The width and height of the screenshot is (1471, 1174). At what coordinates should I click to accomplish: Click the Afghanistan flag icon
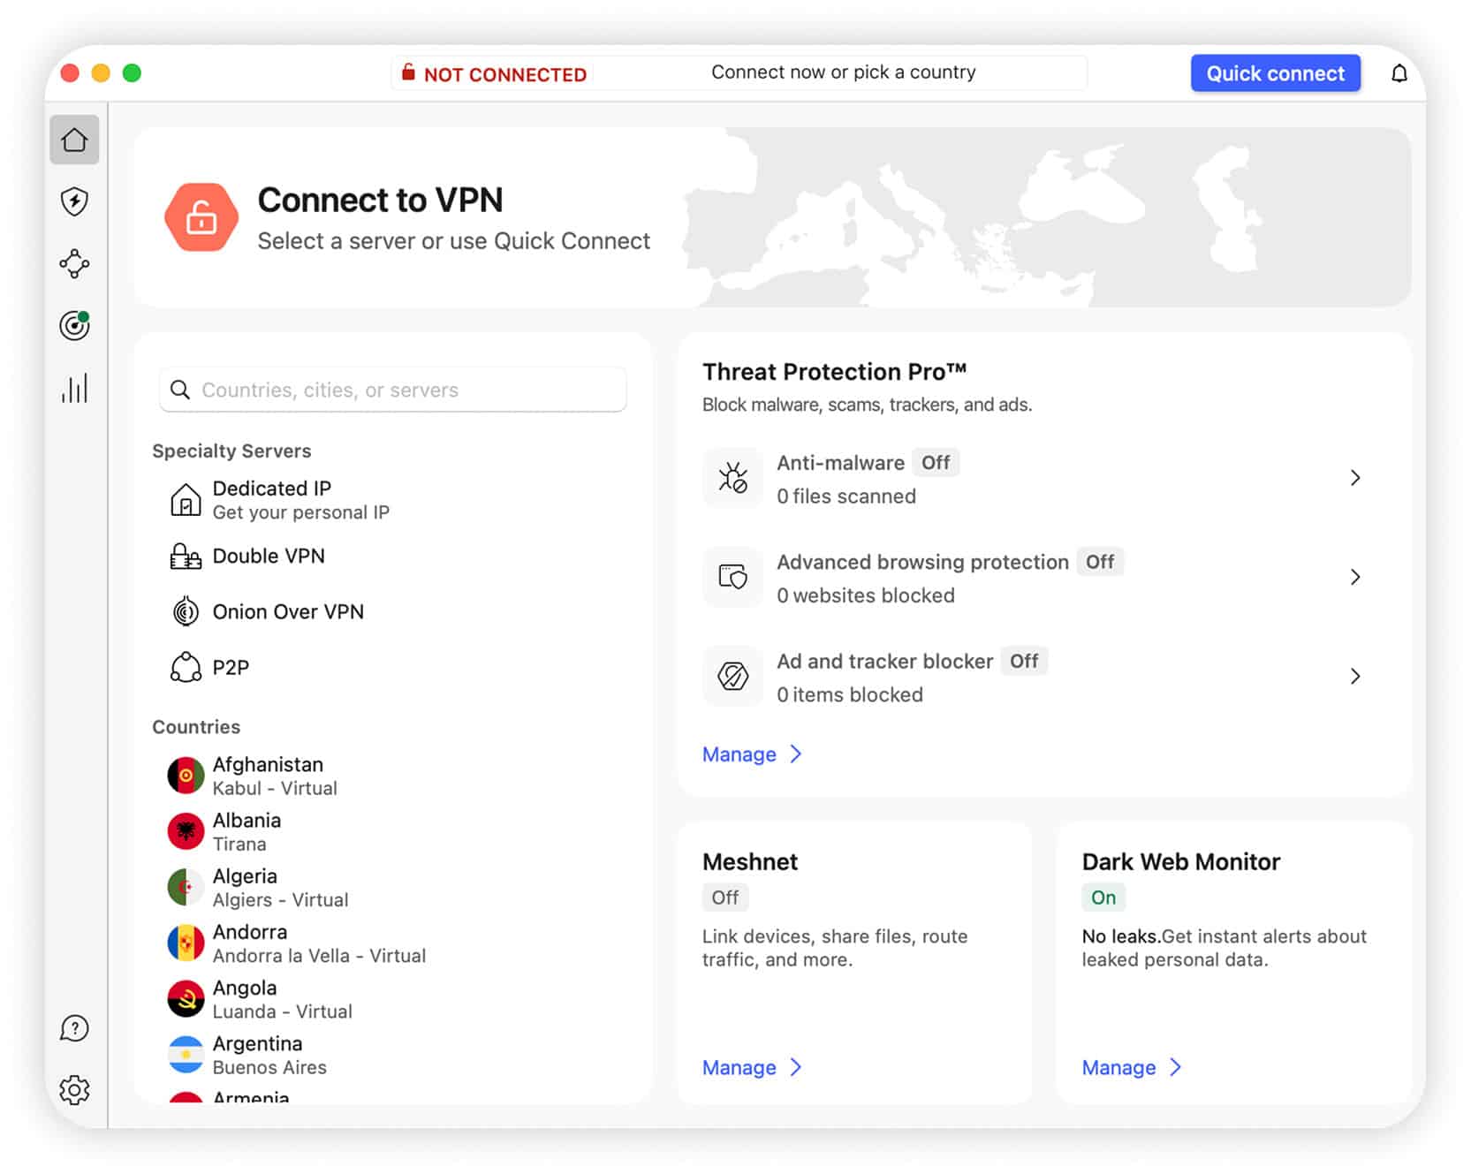[x=186, y=776]
